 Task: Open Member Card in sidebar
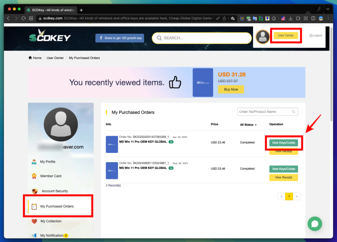pyautogui.click(x=51, y=176)
